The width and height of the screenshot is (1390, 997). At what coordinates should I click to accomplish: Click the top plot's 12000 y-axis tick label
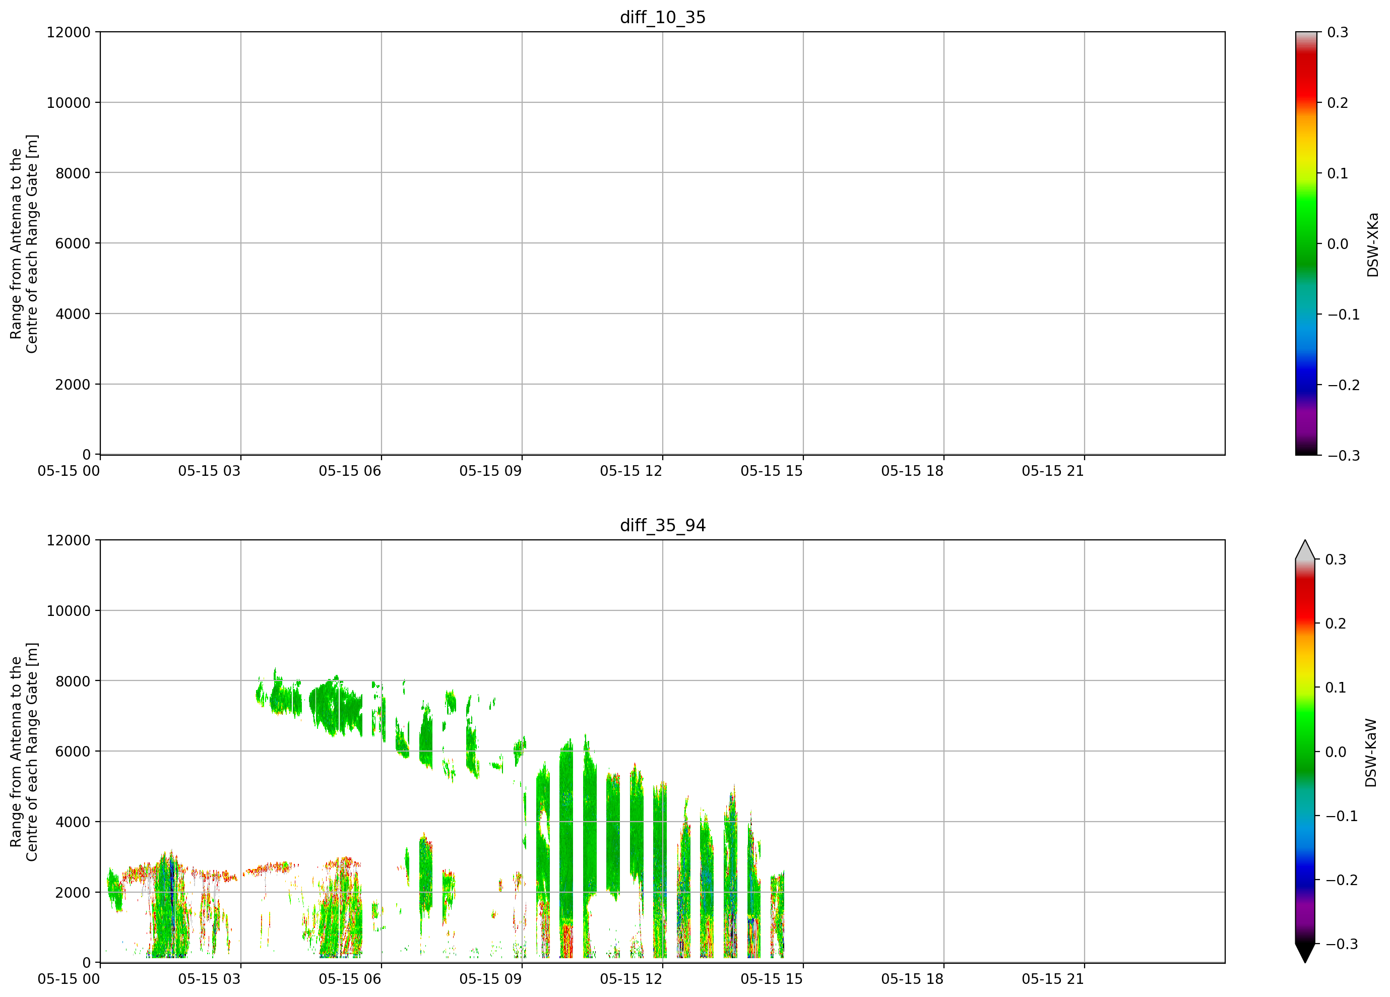point(69,32)
